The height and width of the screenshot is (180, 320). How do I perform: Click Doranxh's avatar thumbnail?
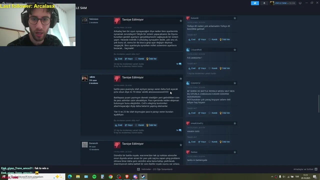pos(85,144)
